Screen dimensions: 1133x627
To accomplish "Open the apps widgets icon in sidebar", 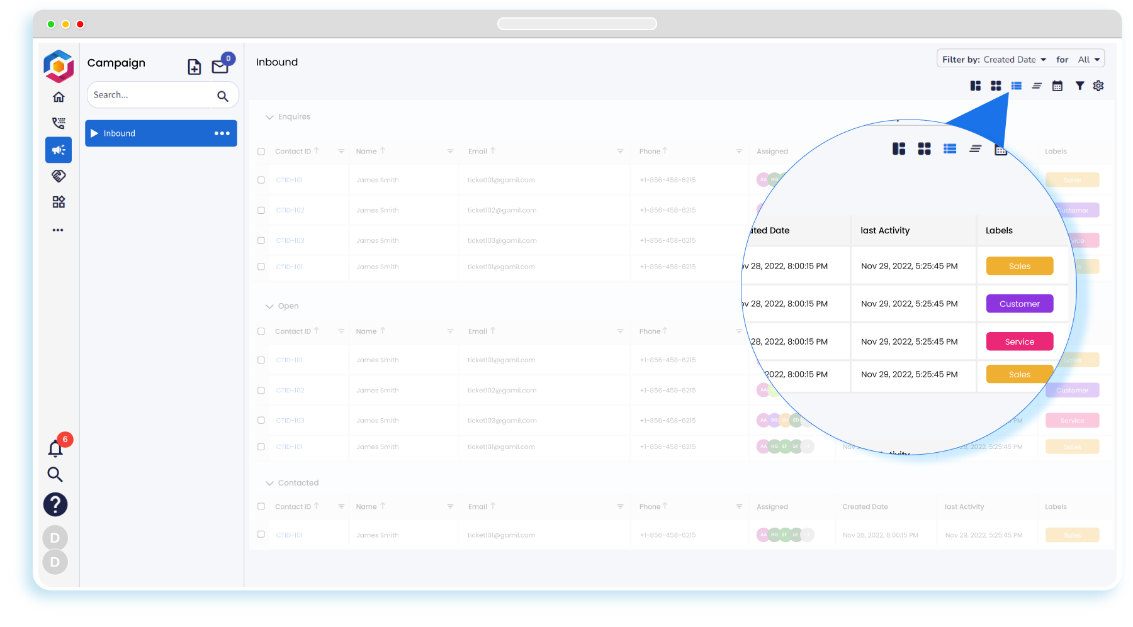I will tap(59, 202).
